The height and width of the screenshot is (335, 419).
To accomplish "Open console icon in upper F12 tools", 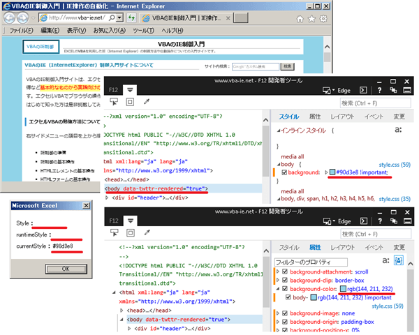I will [363, 90].
